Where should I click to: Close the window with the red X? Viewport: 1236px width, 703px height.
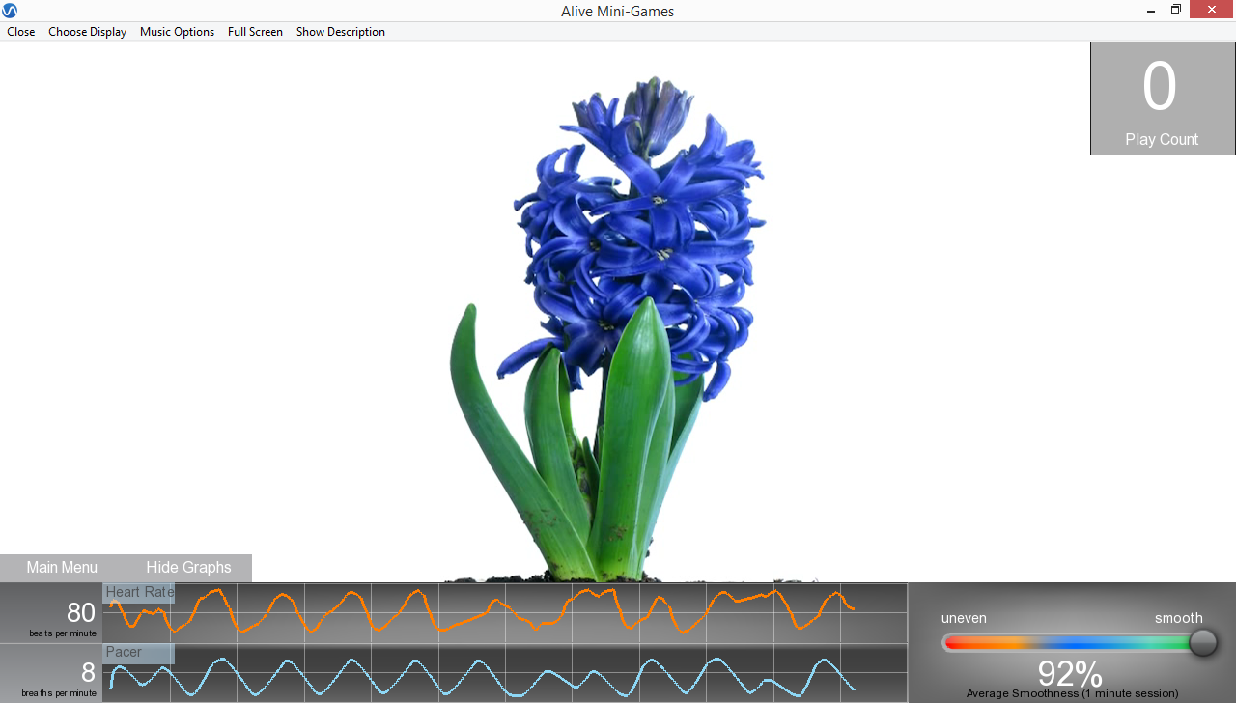[x=1212, y=10]
